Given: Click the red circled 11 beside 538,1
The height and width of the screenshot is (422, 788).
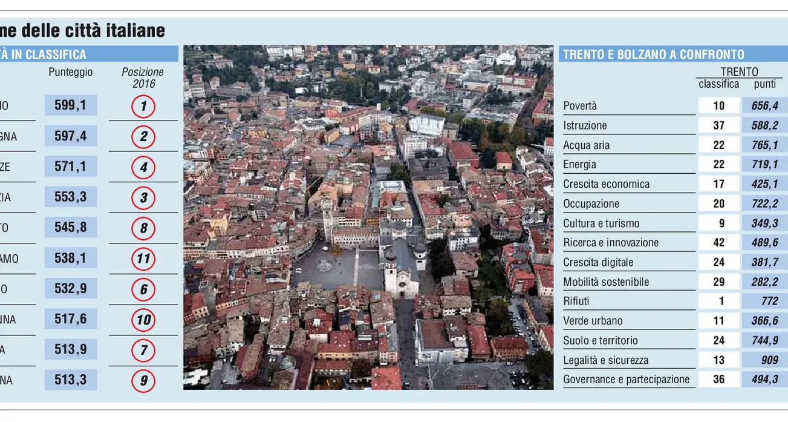Looking at the screenshot, I should [143, 259].
